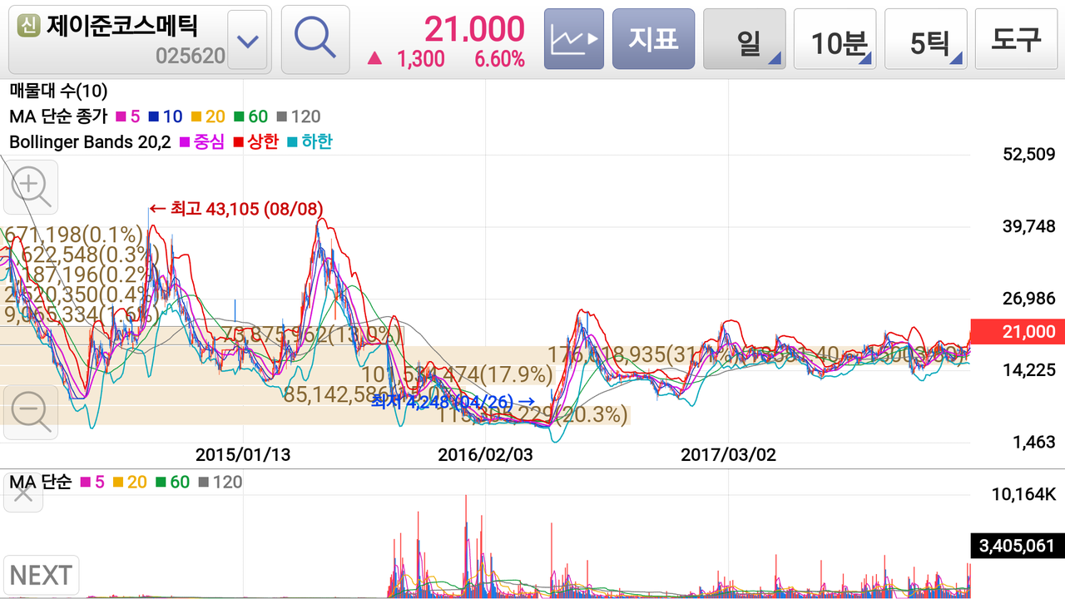Toggle the Bollinger Bands 상한 red legend

254,141
